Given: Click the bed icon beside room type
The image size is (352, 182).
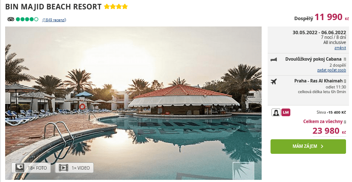Looking at the screenshot, I should coord(274,59).
